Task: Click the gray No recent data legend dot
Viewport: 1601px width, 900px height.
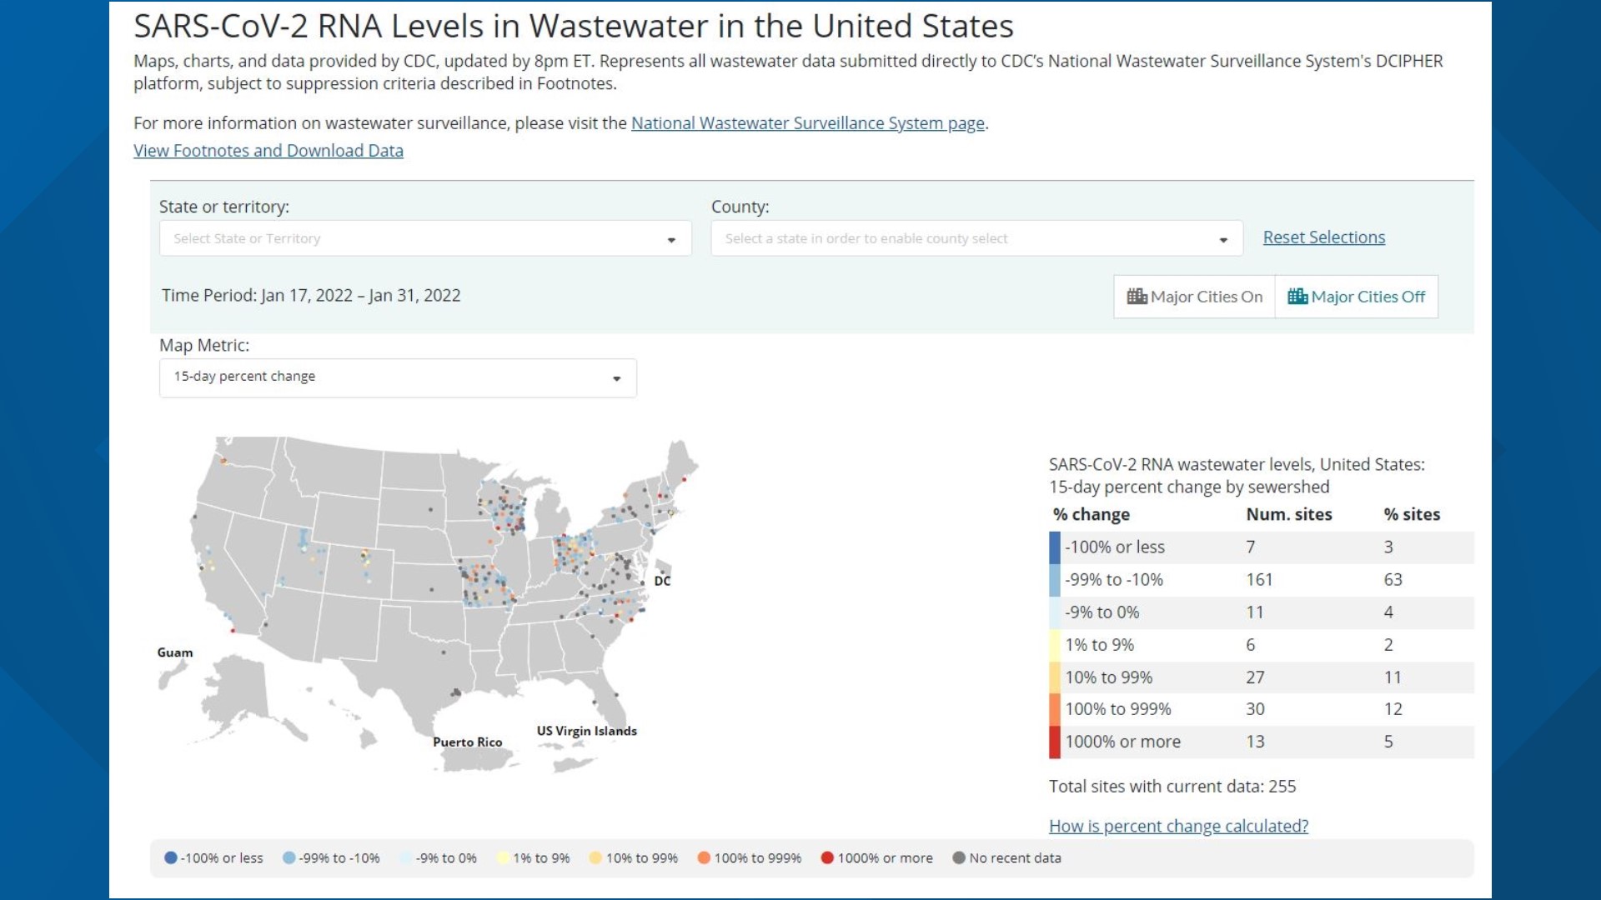Action: [961, 857]
